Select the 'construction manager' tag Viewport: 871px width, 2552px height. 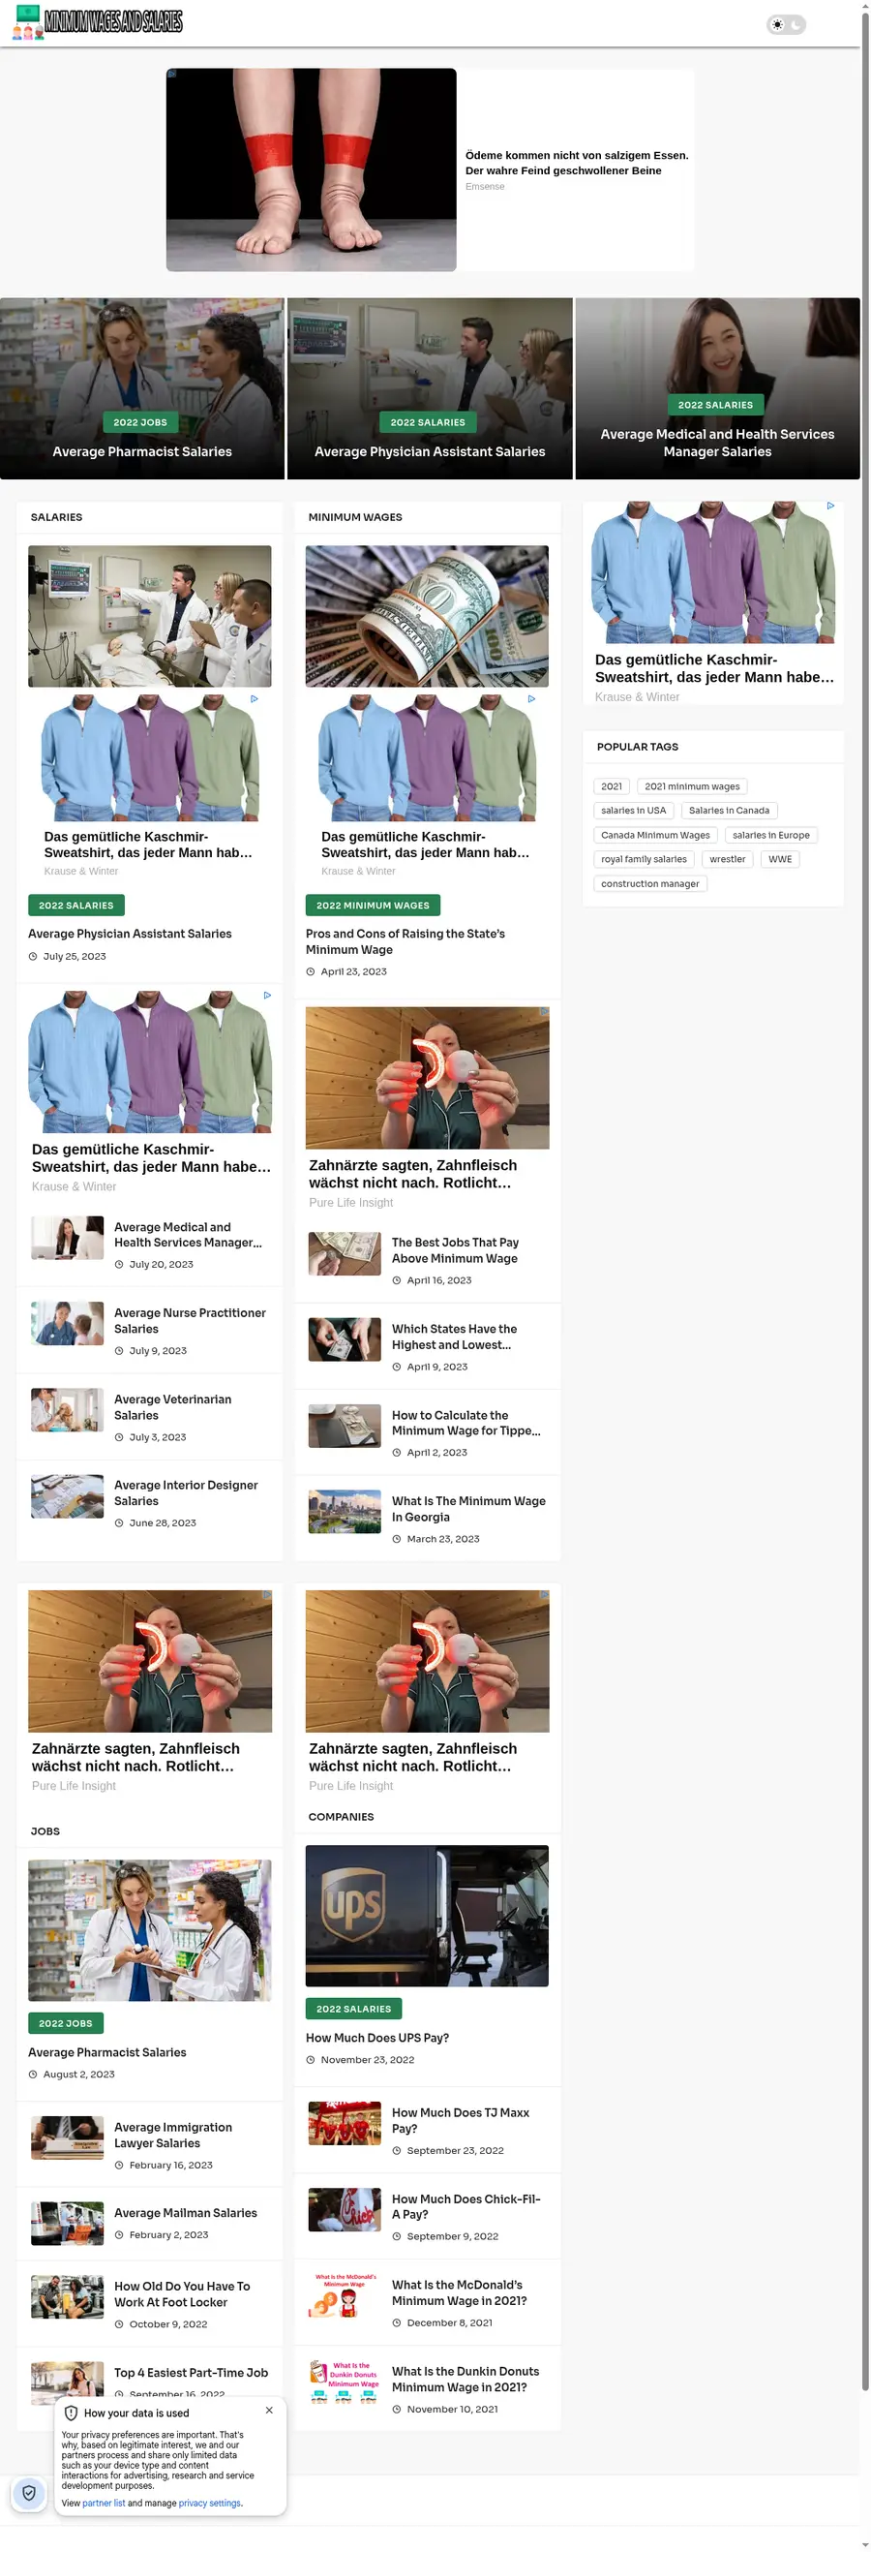click(x=650, y=883)
